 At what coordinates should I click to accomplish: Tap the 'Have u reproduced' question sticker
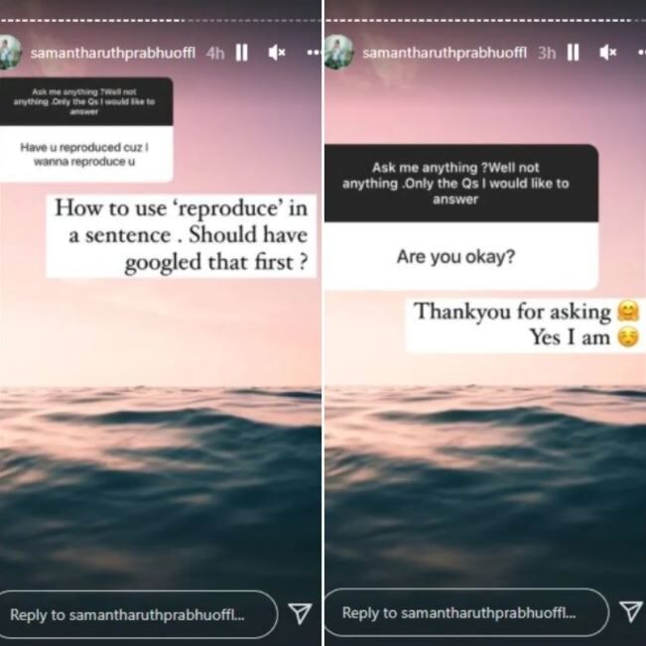(x=86, y=130)
